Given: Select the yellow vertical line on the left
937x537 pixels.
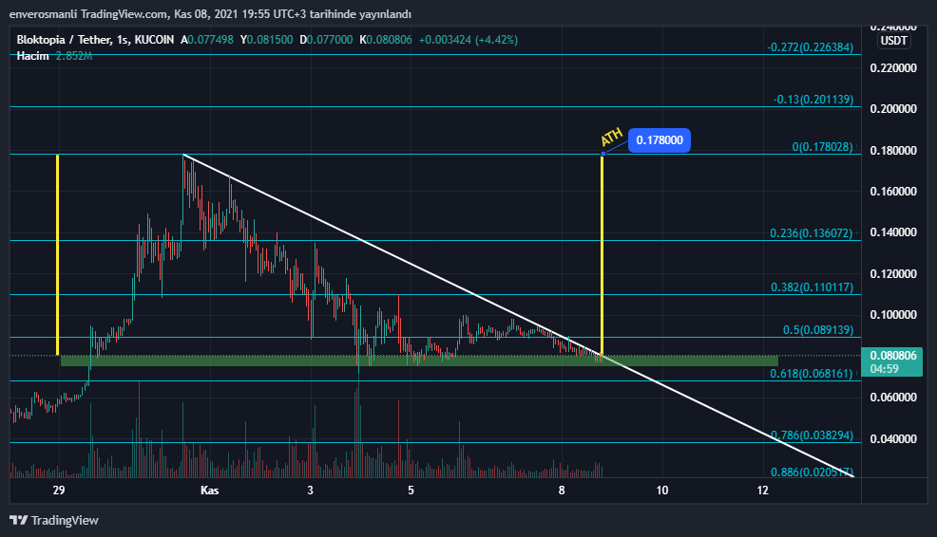Looking at the screenshot, I should pyautogui.click(x=57, y=255).
